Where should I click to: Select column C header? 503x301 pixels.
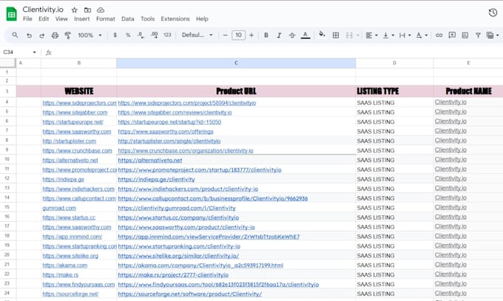coord(236,63)
